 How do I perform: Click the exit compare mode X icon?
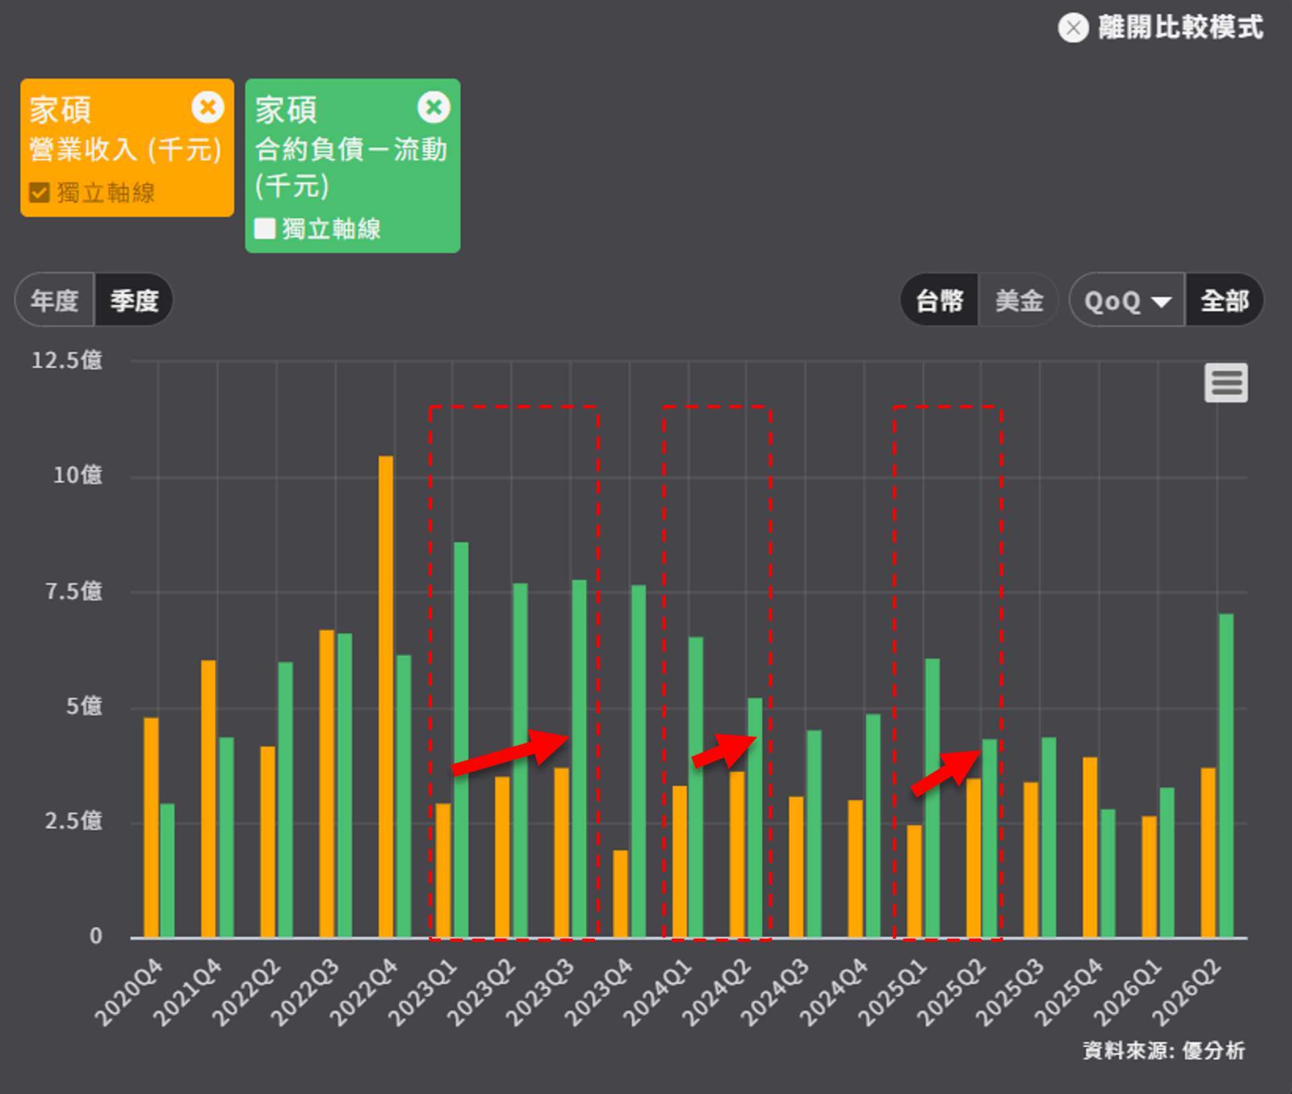tap(1073, 28)
